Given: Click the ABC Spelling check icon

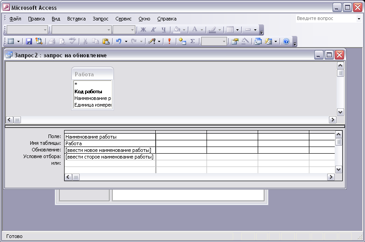Looking at the screenshot, I should 73,41.
